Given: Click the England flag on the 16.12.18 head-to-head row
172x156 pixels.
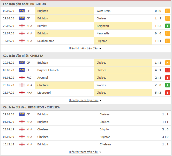Looking at the screenshot, I should (22, 144).
